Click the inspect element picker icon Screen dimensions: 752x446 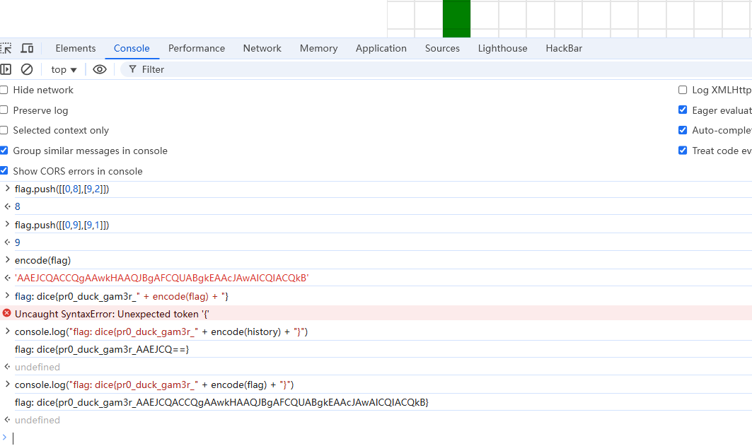point(6,48)
